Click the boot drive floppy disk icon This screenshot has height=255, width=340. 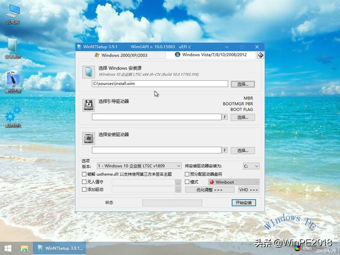pyautogui.click(x=89, y=105)
